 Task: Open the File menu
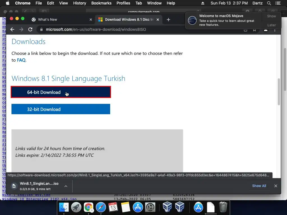coord(39,3)
